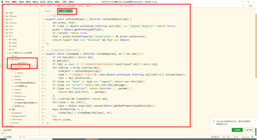The width and height of the screenshot is (257, 140).
Task: Open the 选择(S) menu
Action: point(22,2)
